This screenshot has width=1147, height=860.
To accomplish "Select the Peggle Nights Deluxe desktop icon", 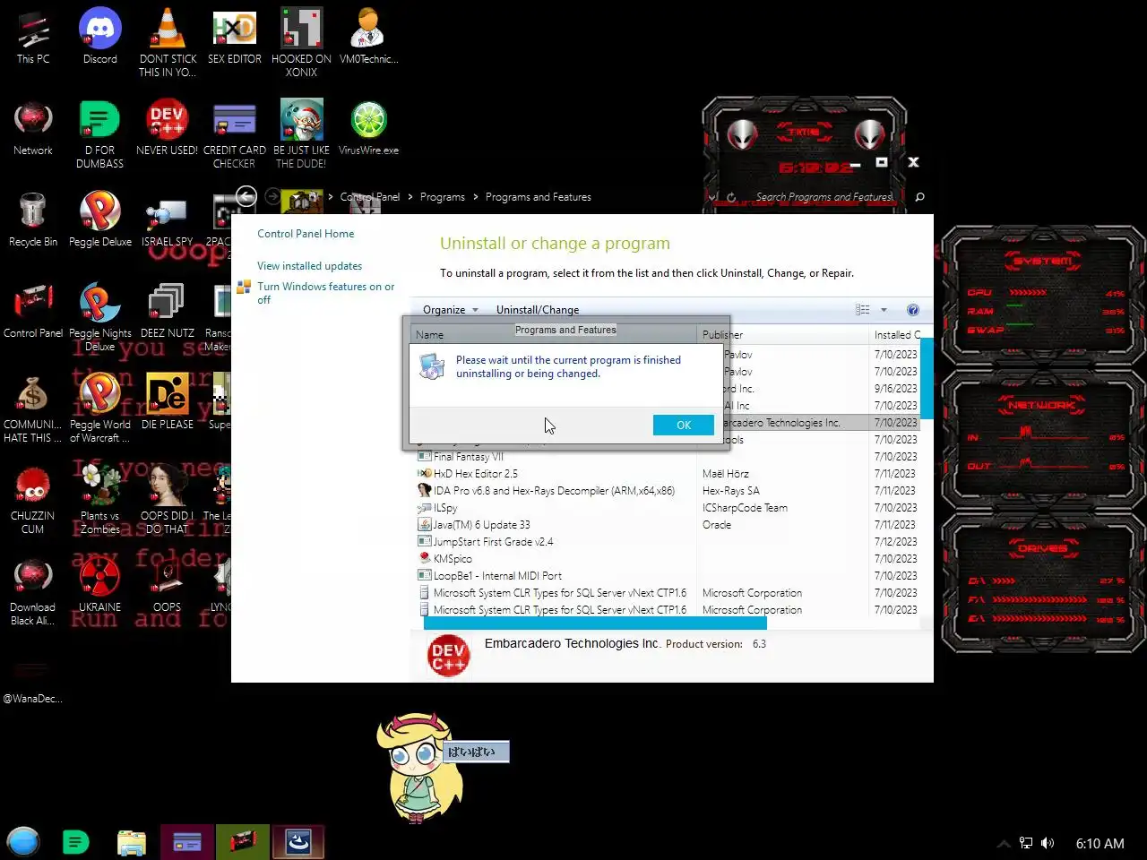I will click(100, 317).
